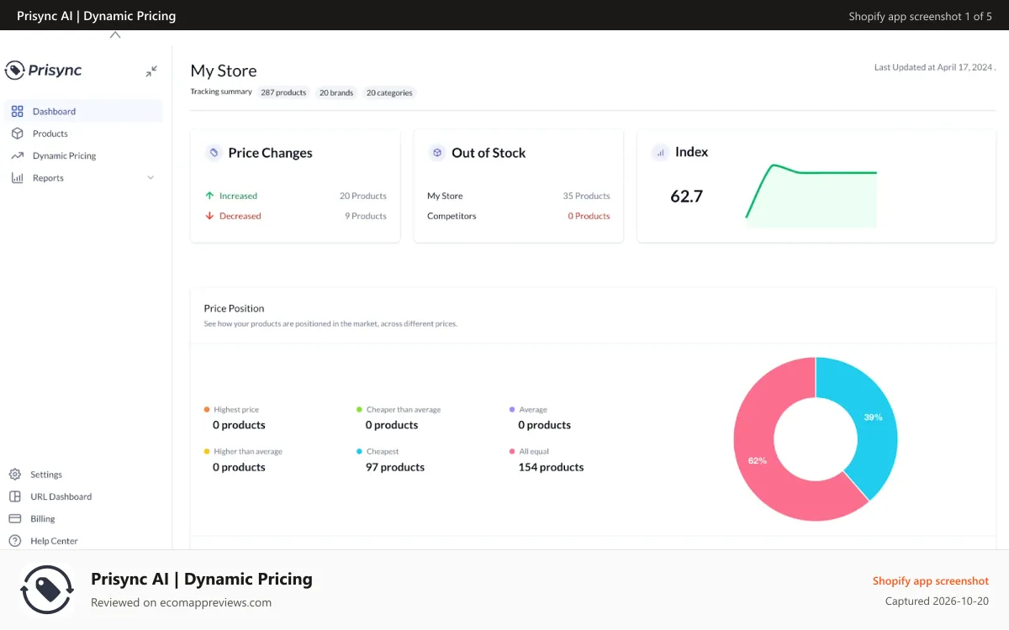1009x630 pixels.
Task: Click the Competitors row label
Action: pos(452,216)
